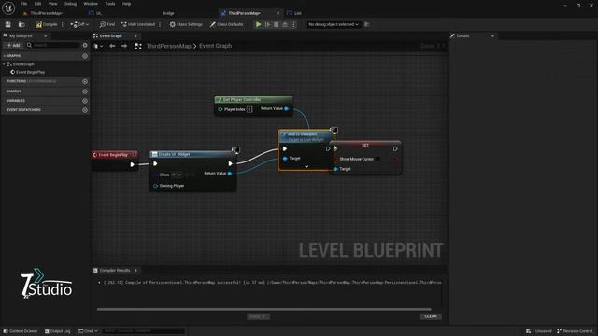Collapse the GRAPHS section
This screenshot has width=598, height=336.
click(x=5, y=56)
